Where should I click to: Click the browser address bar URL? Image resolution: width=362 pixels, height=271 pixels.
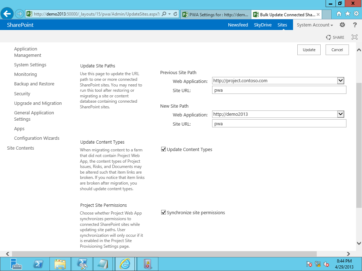(x=97, y=14)
